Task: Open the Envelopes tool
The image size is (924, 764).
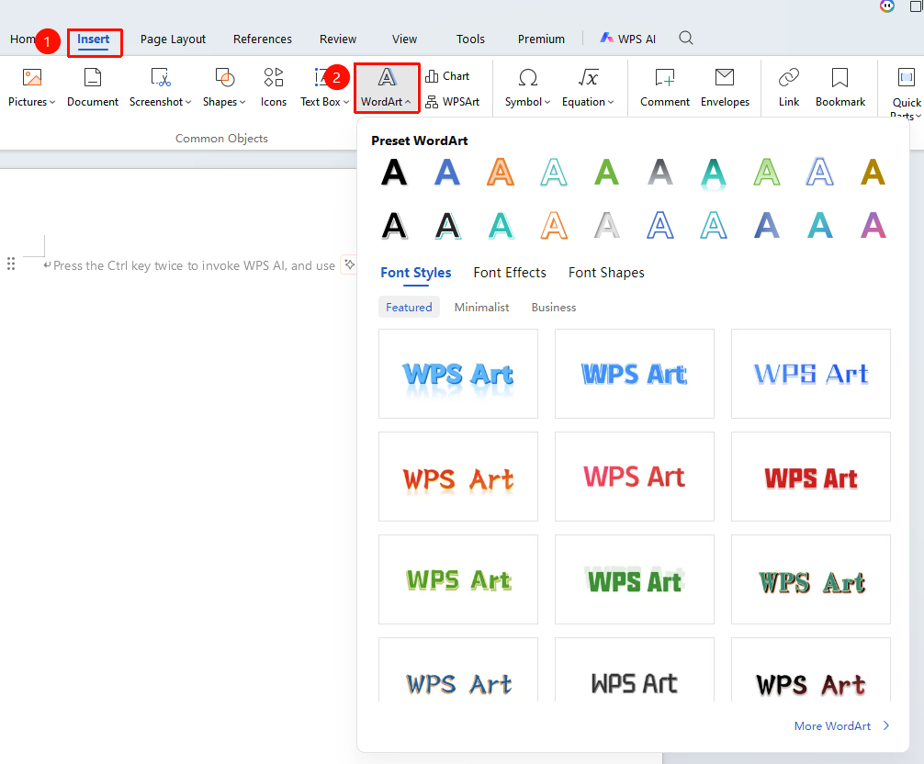Action: click(x=725, y=88)
